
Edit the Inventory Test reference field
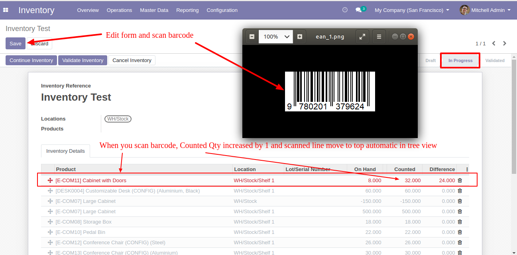(x=76, y=97)
